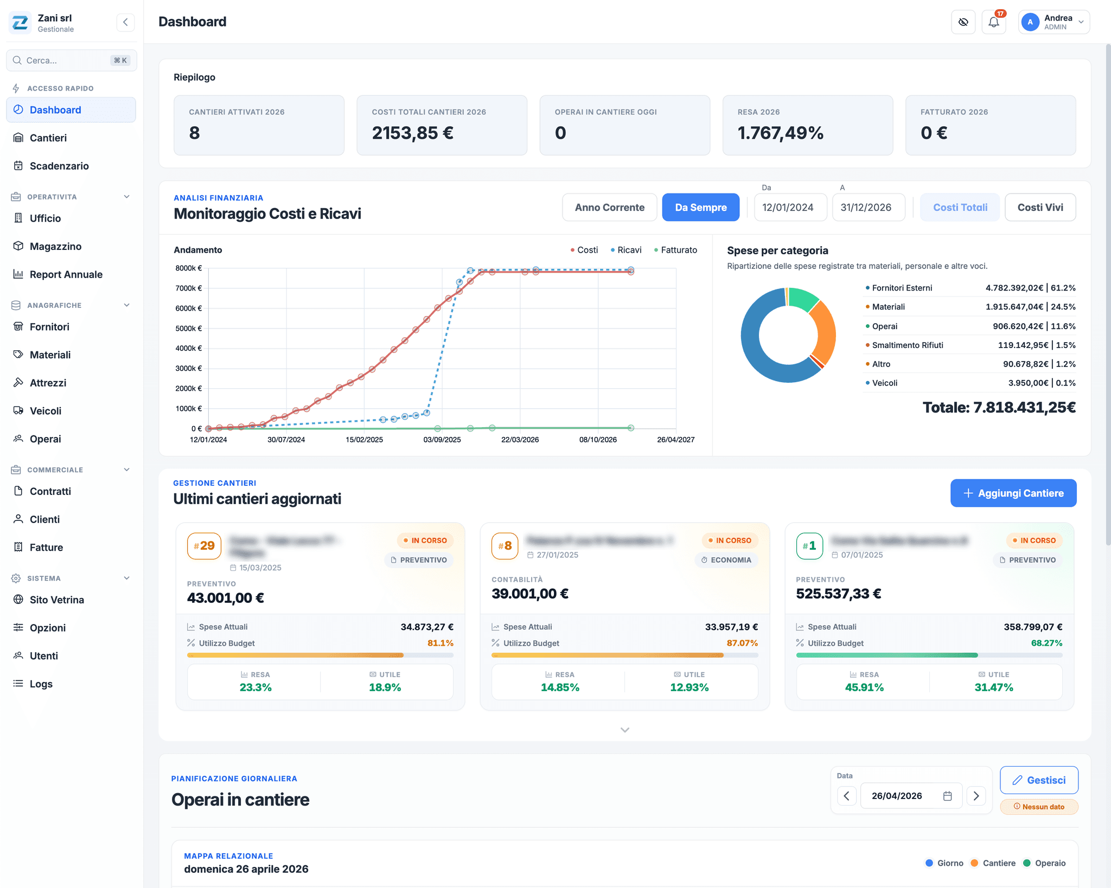Click the Fornitori shop icon
1111x888 pixels.
pyautogui.click(x=18, y=326)
